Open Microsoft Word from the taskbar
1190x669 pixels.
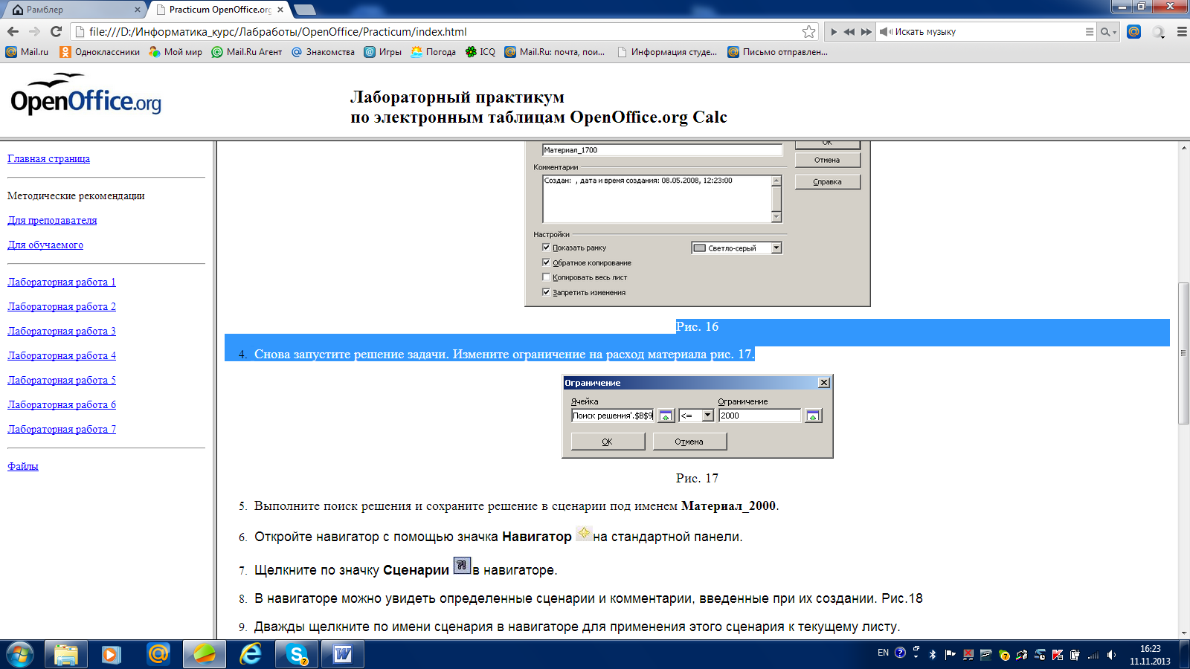click(x=343, y=654)
